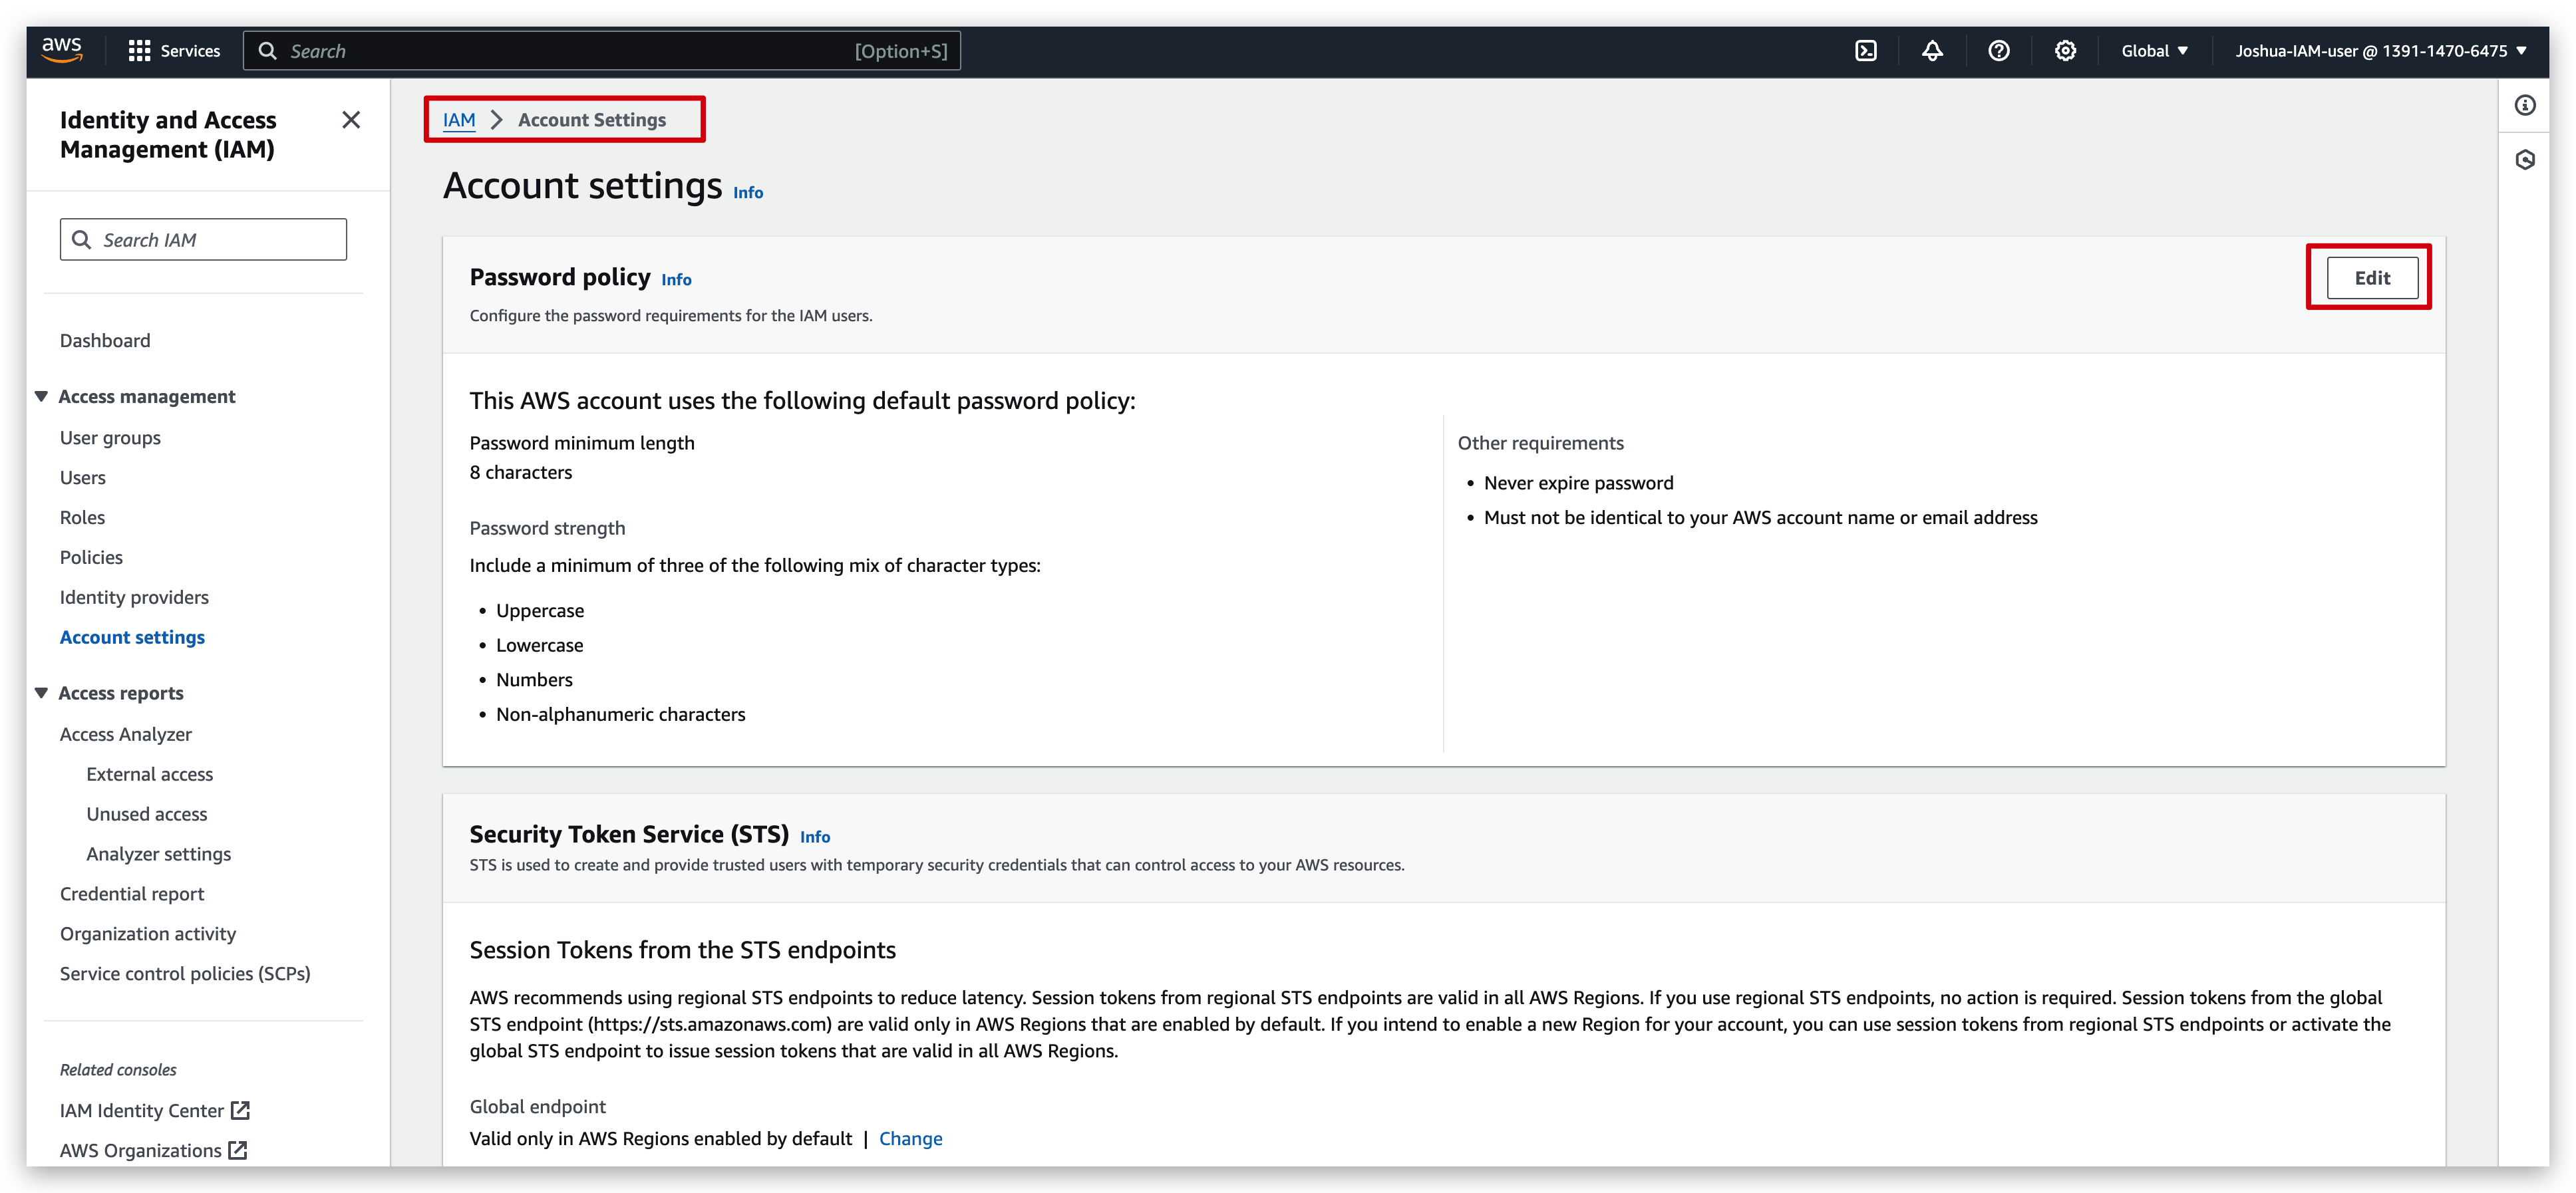Open Dashboard from the IAM sidebar

click(x=104, y=340)
